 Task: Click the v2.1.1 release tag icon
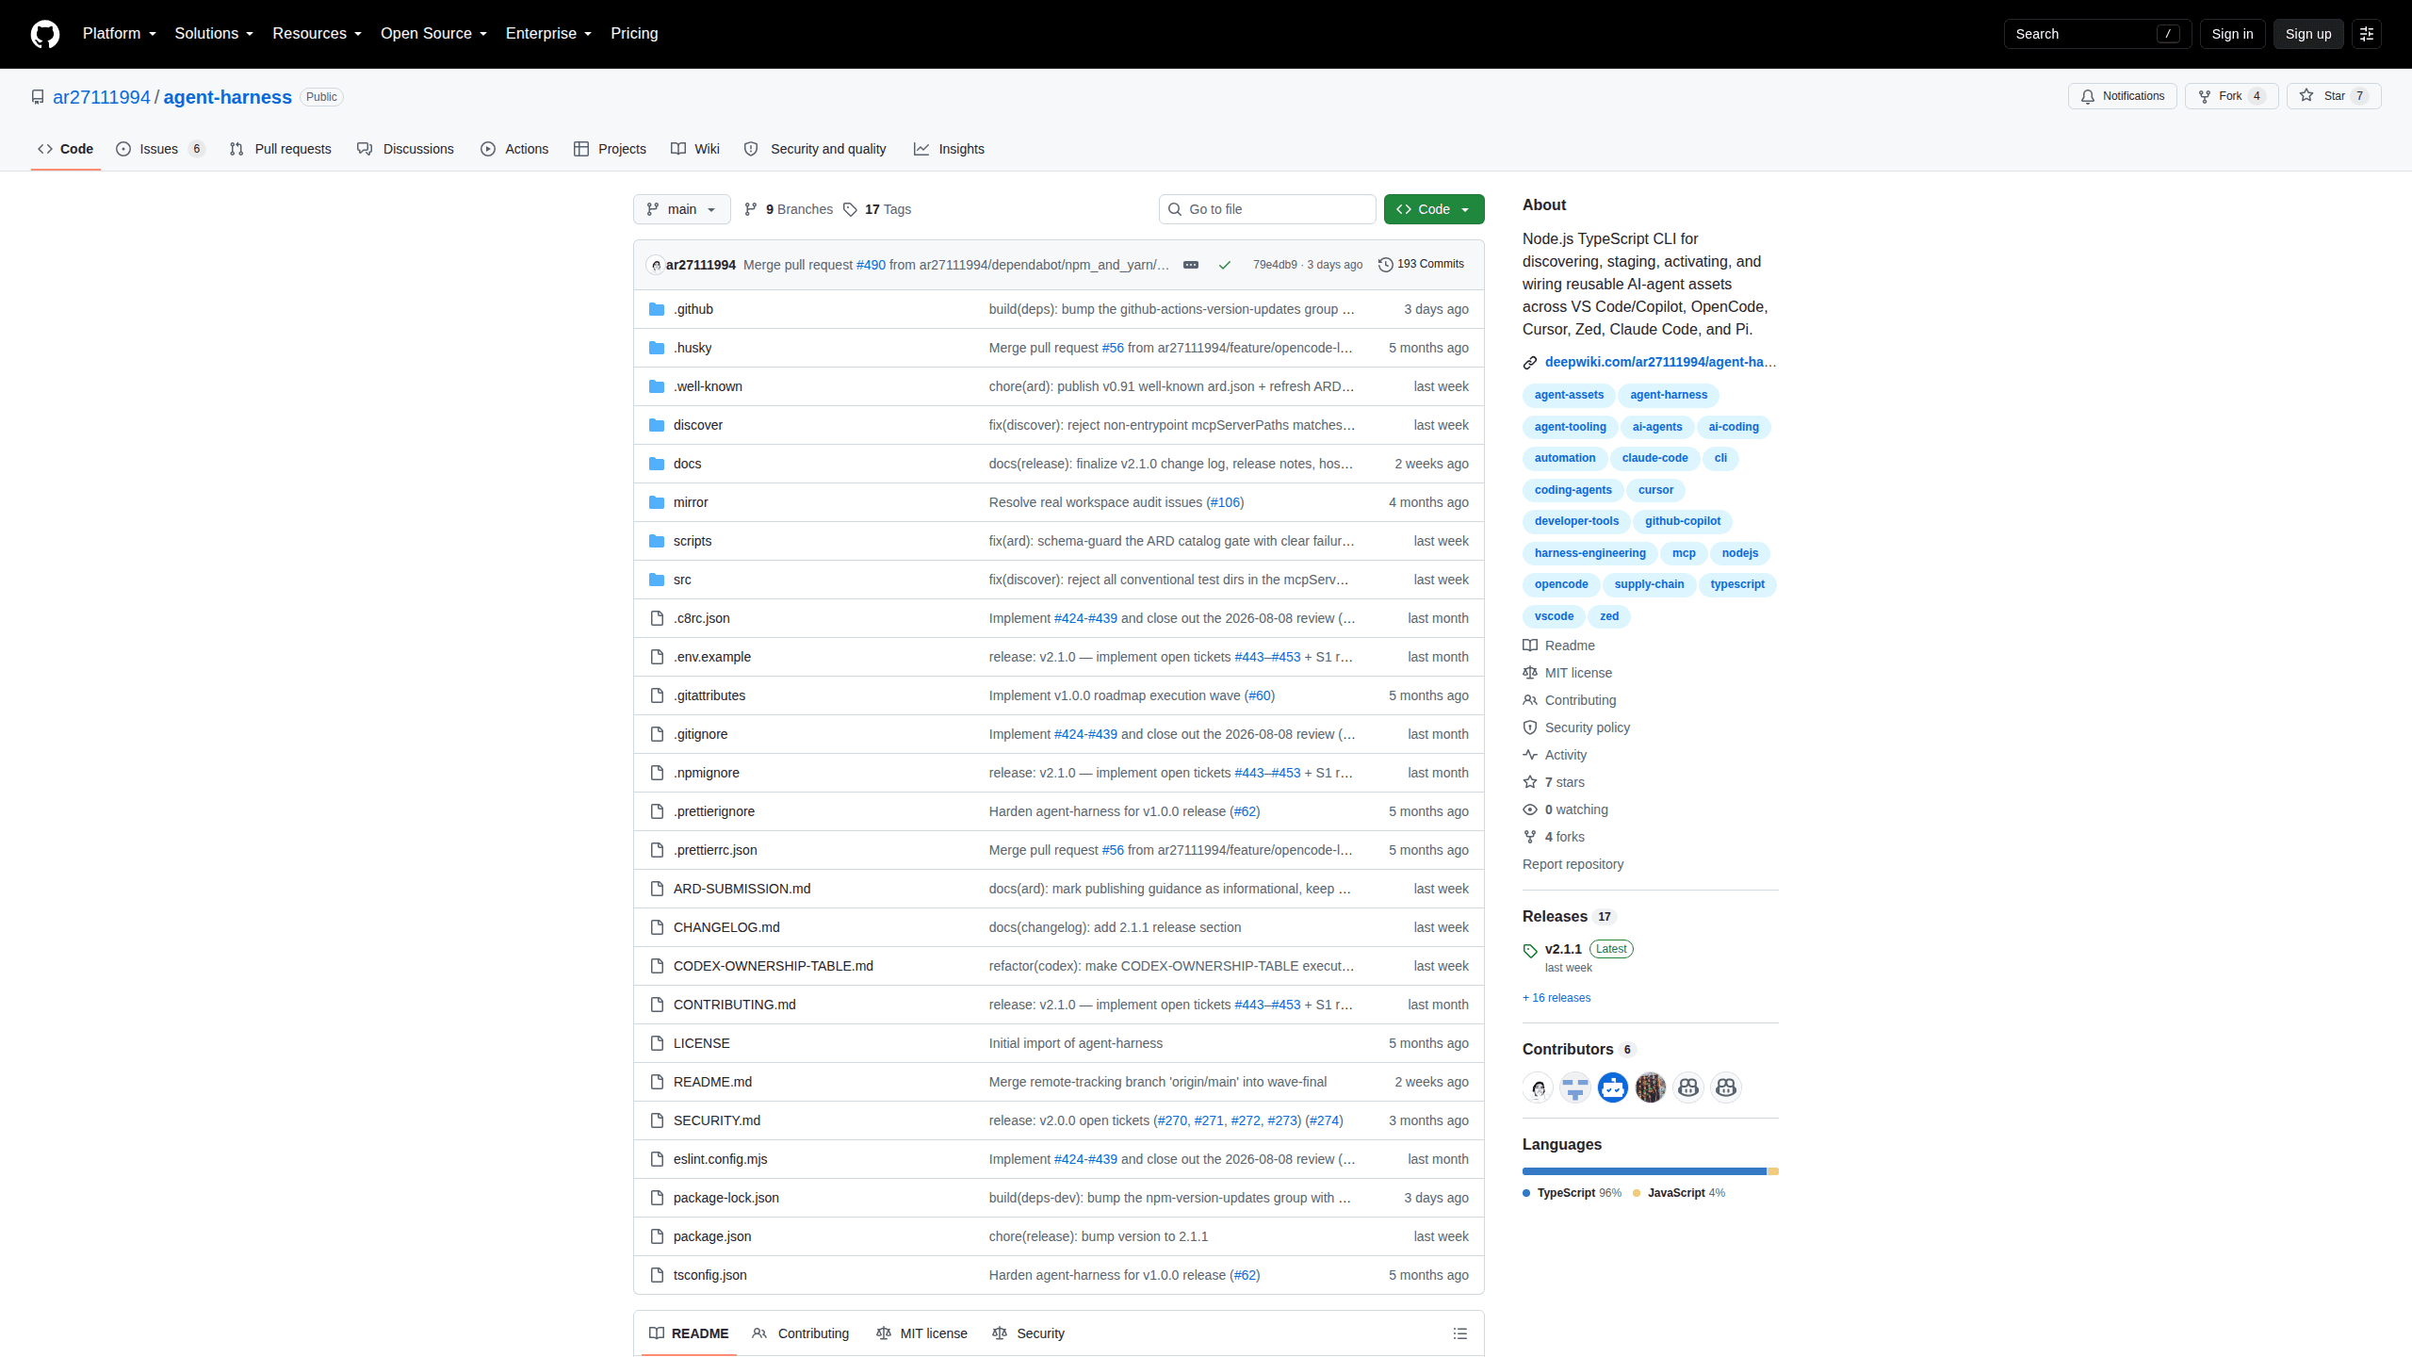[x=1530, y=951]
